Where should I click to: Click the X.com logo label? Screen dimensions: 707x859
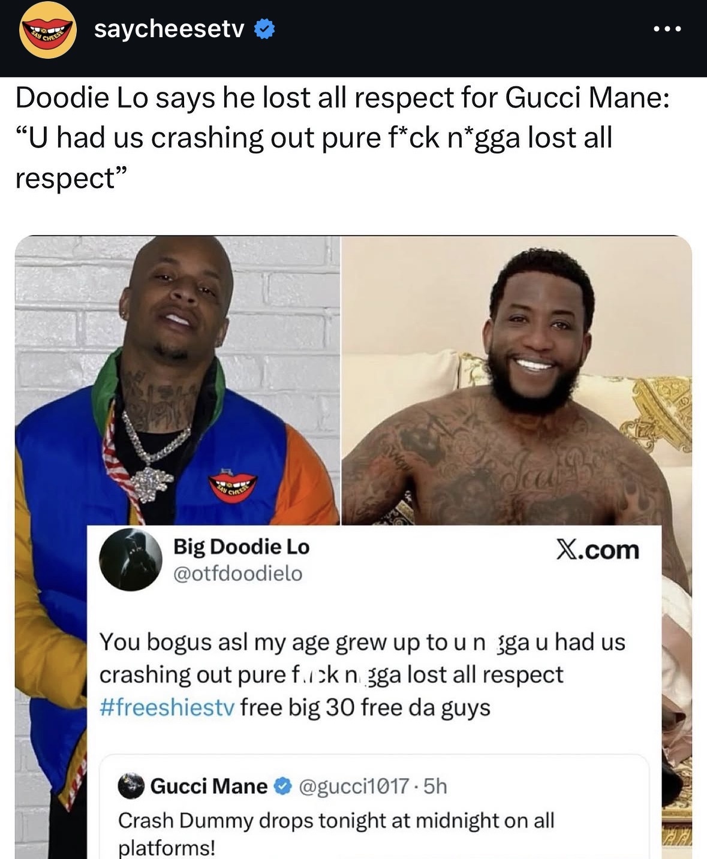598,550
